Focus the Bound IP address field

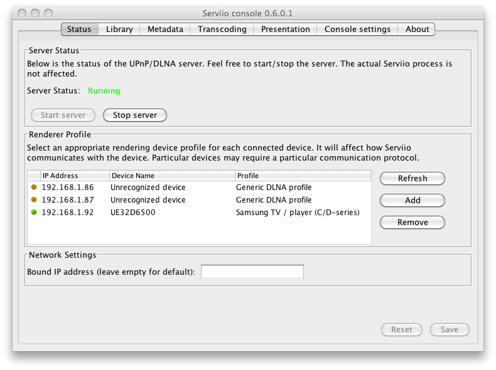click(252, 272)
